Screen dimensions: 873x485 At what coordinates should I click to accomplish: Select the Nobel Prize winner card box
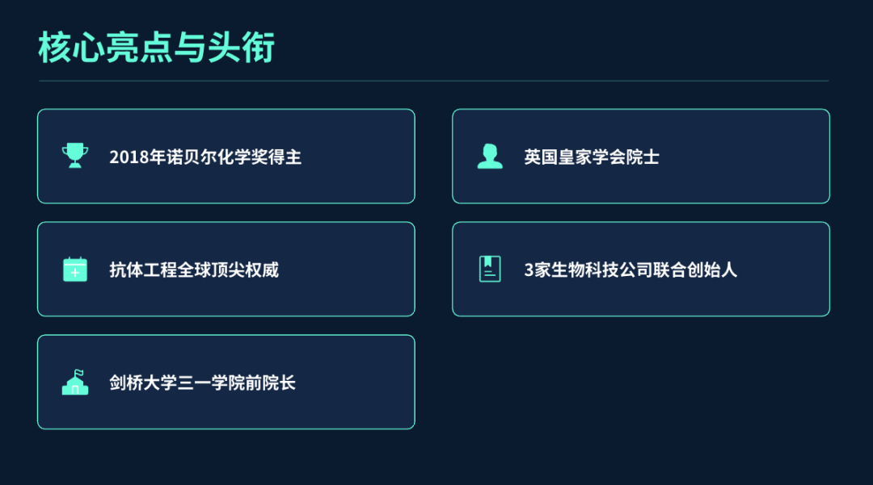click(x=226, y=156)
